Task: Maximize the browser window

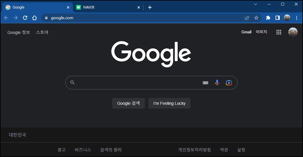Action: pyautogui.click(x=283, y=4)
